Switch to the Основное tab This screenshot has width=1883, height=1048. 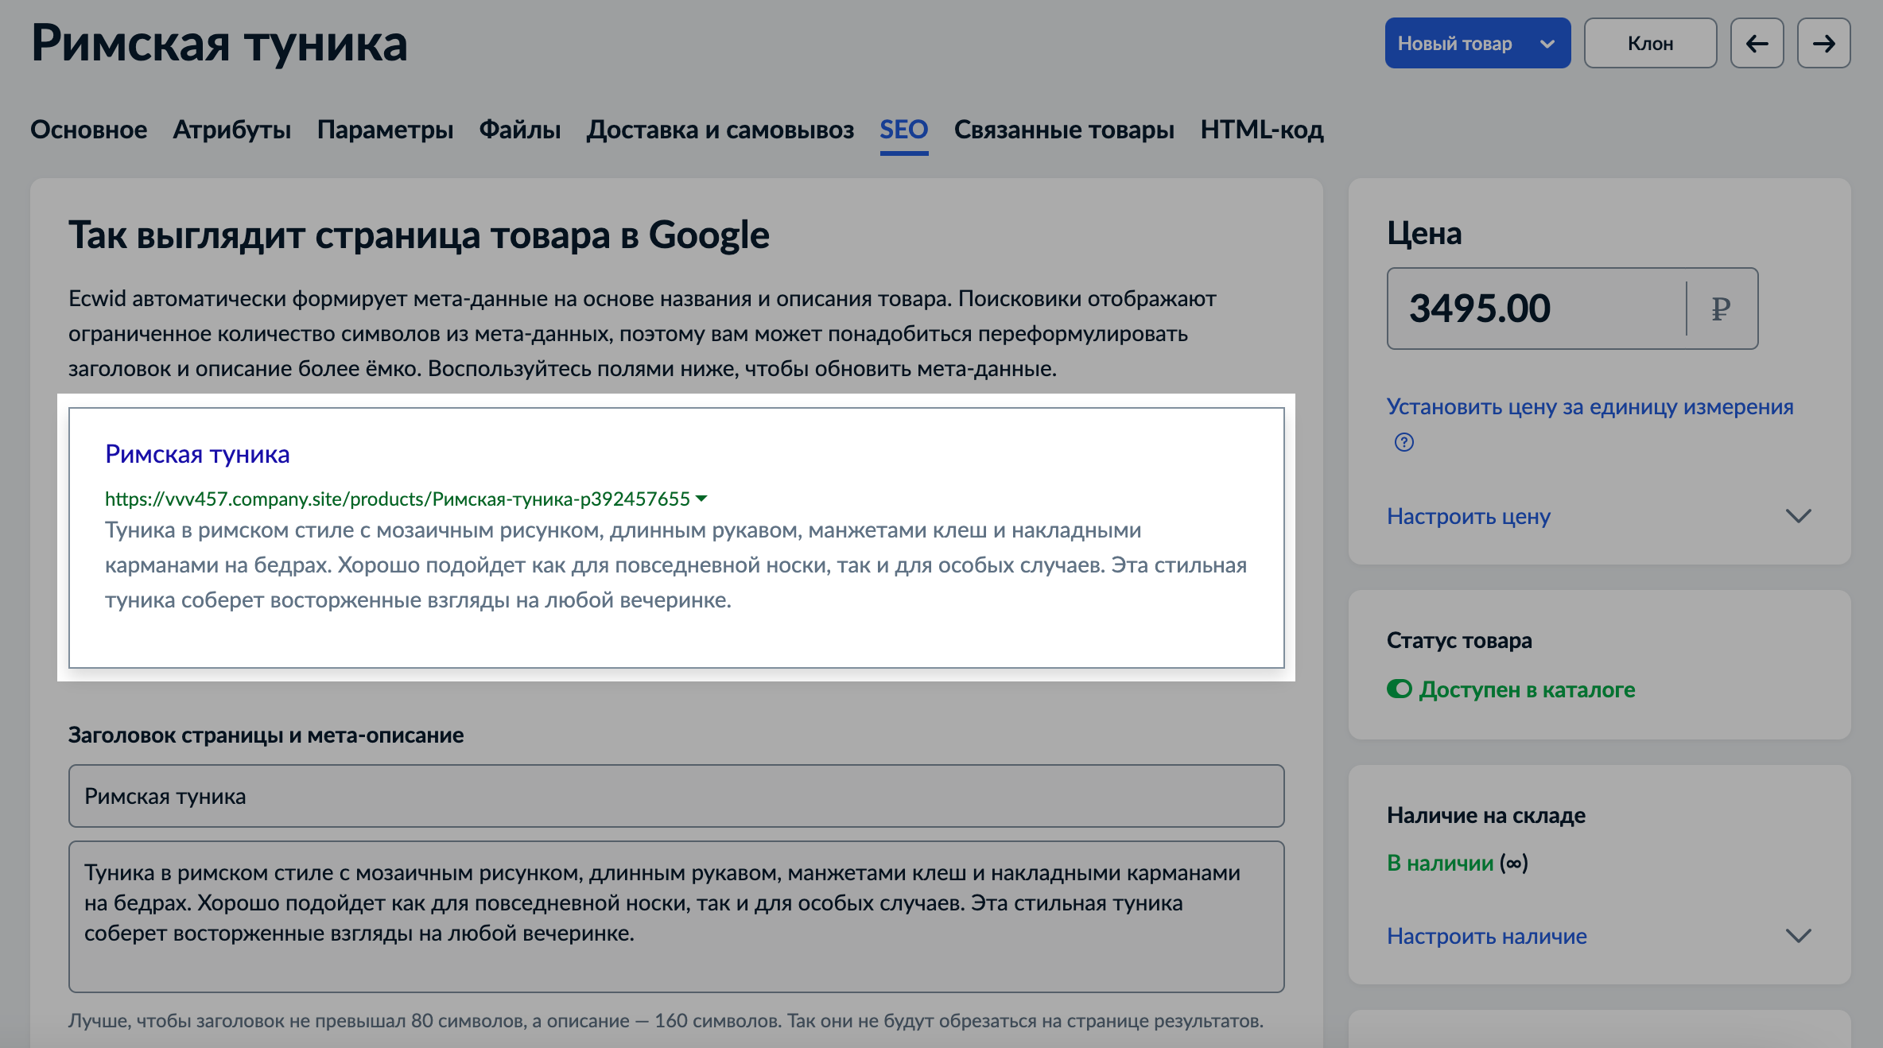pyautogui.click(x=88, y=130)
